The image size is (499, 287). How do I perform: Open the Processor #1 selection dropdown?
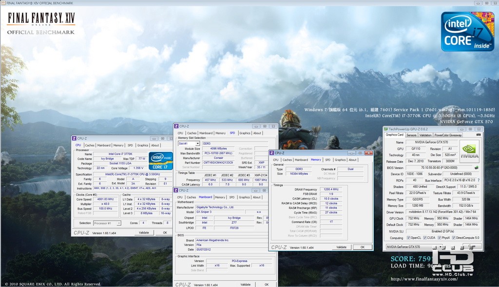(x=119, y=223)
